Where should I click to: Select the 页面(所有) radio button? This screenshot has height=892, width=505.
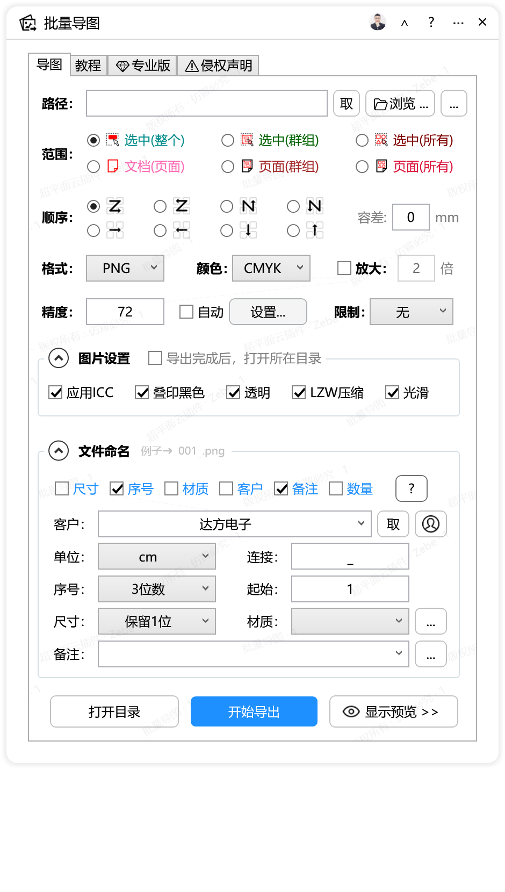click(x=362, y=167)
